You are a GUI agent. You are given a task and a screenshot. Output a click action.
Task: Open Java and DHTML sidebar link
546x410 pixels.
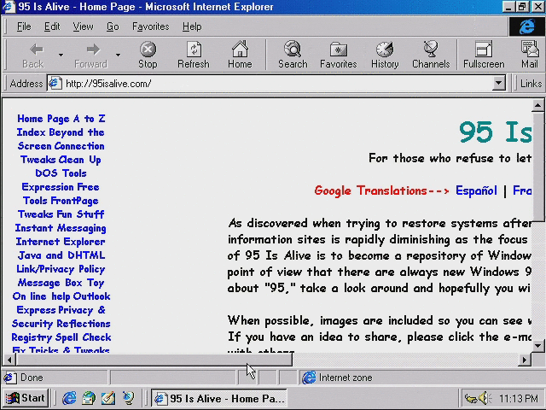[61, 255]
